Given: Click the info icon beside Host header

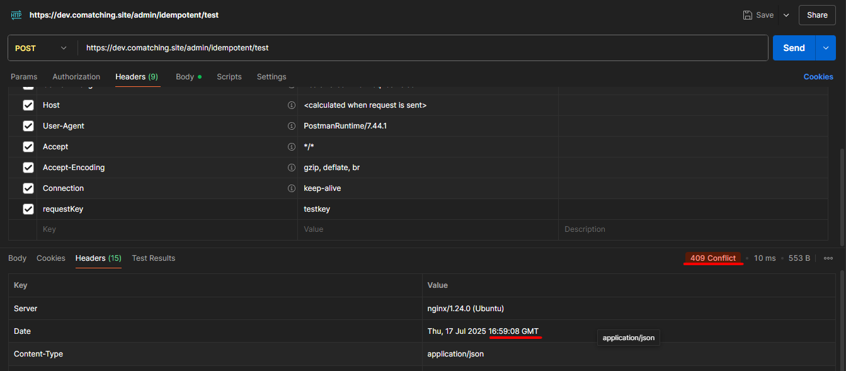Looking at the screenshot, I should pyautogui.click(x=291, y=105).
